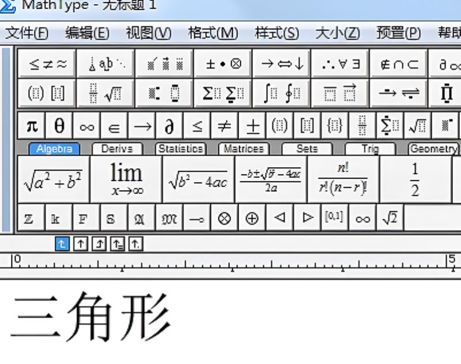
Task: Insert the n!/r!(n−r)! combination expression
Action: point(343,180)
